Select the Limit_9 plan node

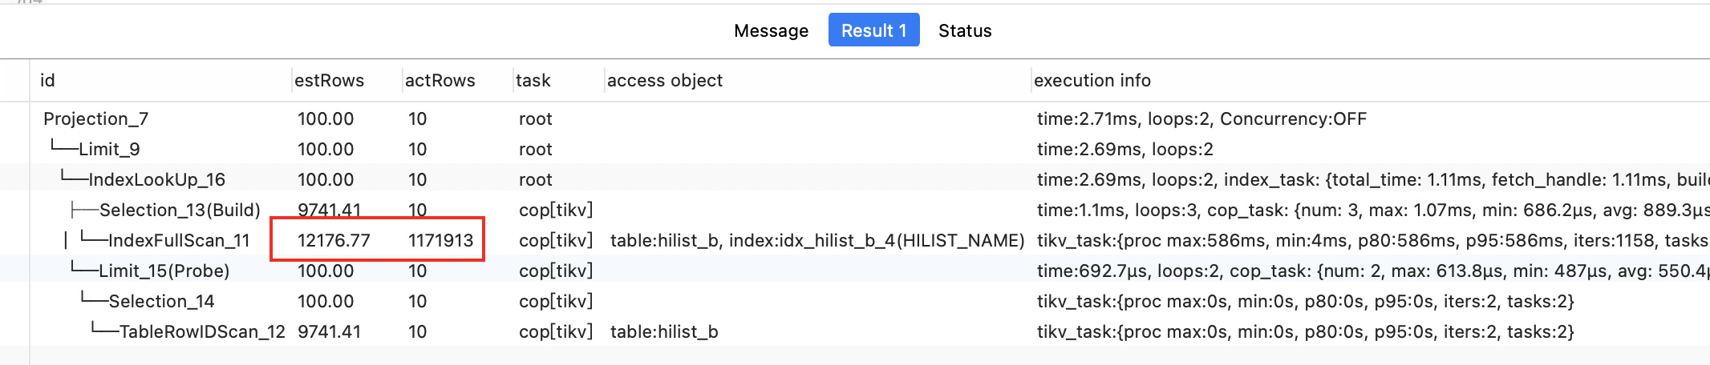click(109, 149)
